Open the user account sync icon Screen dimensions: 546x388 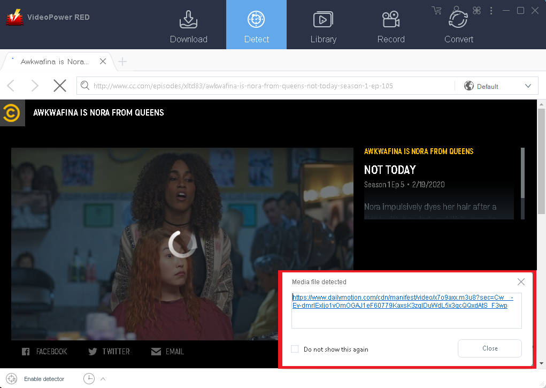pyautogui.click(x=457, y=10)
